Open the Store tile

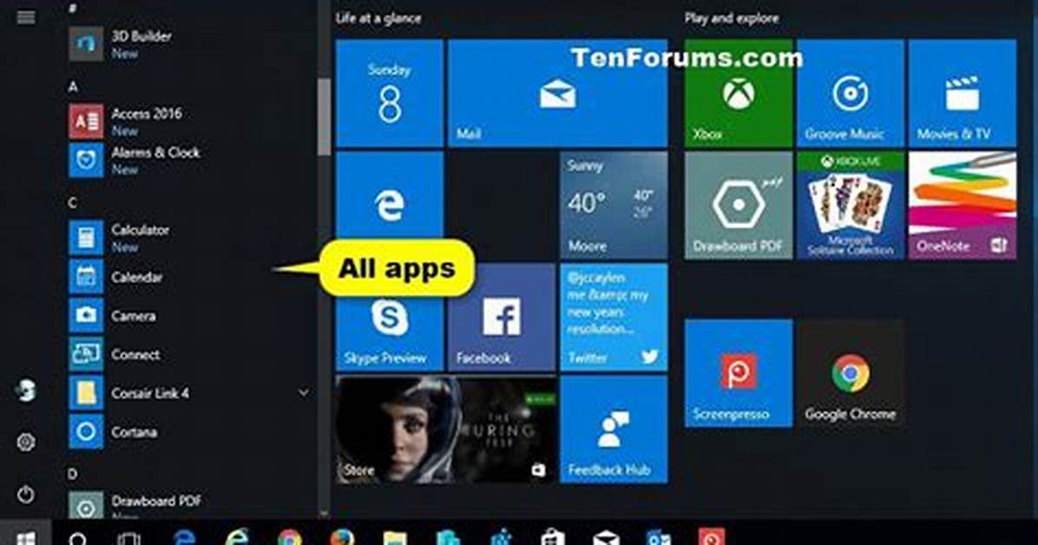445,429
